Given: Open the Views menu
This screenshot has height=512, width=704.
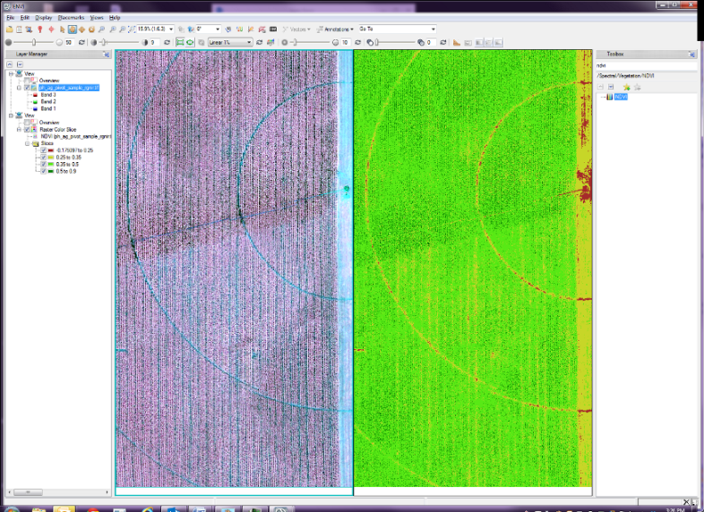Looking at the screenshot, I should click(97, 17).
